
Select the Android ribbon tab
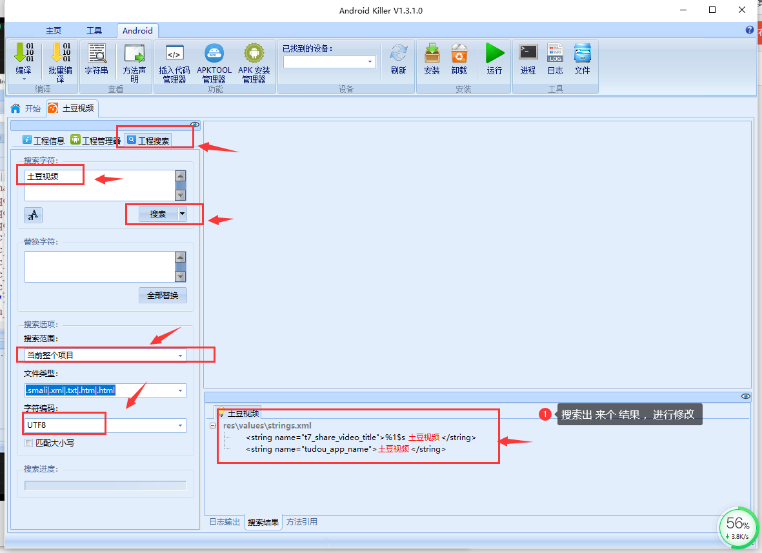click(x=137, y=30)
